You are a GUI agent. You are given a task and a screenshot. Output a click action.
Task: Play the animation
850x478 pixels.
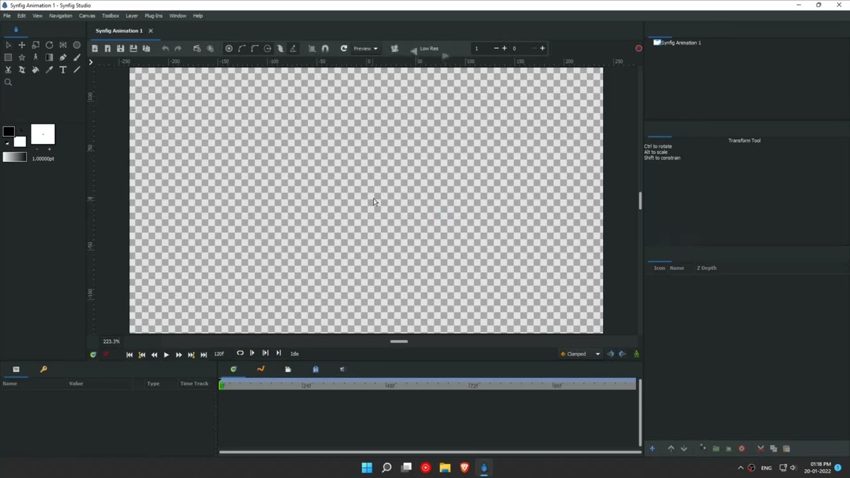tap(166, 355)
